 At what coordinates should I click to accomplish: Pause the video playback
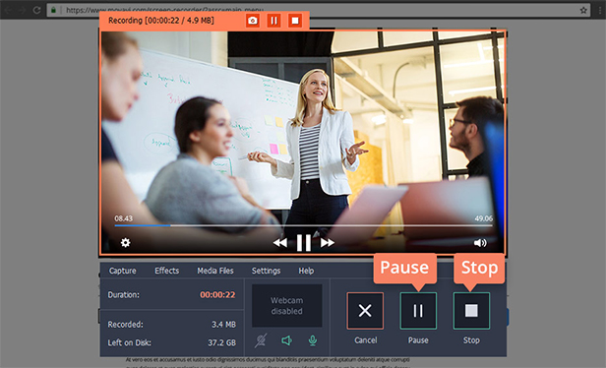304,243
